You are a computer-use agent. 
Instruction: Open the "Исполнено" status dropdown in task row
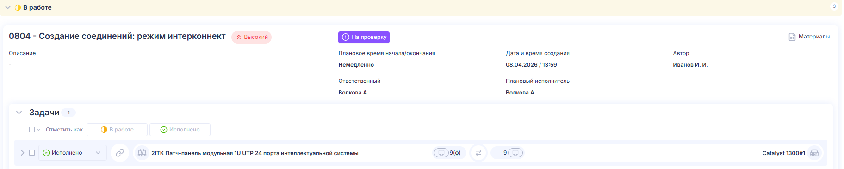(72, 153)
